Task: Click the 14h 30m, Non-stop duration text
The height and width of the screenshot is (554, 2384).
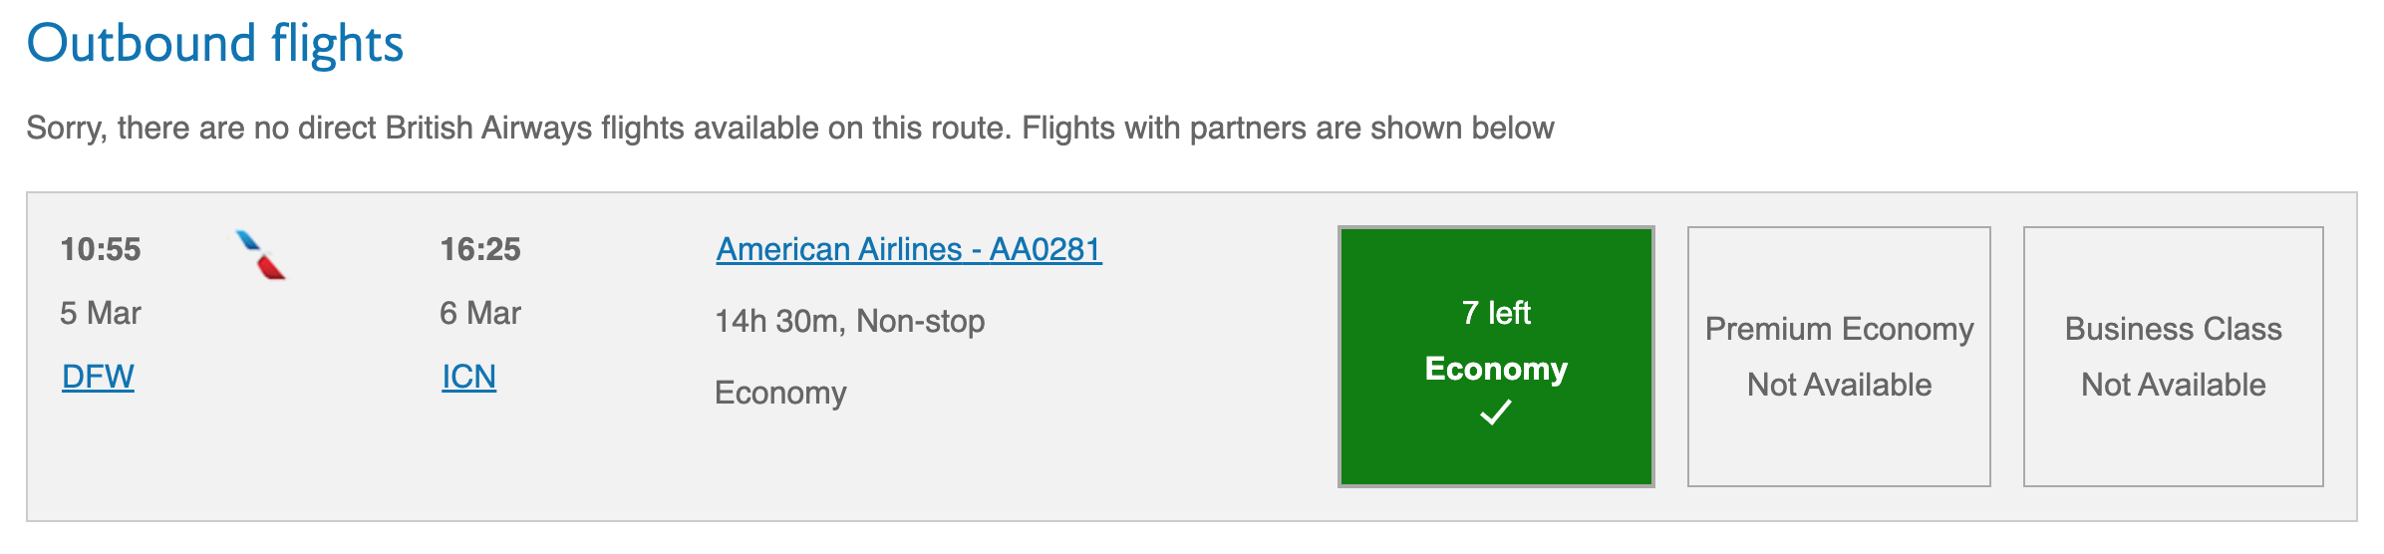Action: pyautogui.click(x=850, y=321)
